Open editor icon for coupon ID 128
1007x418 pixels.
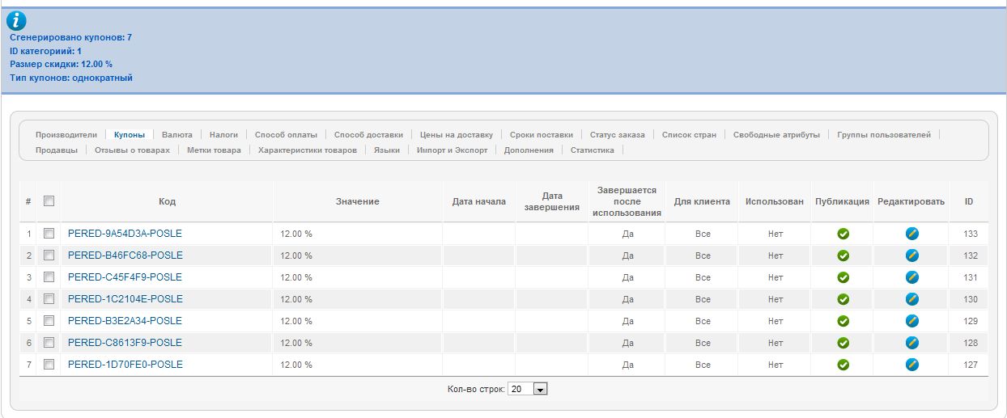[x=911, y=343]
